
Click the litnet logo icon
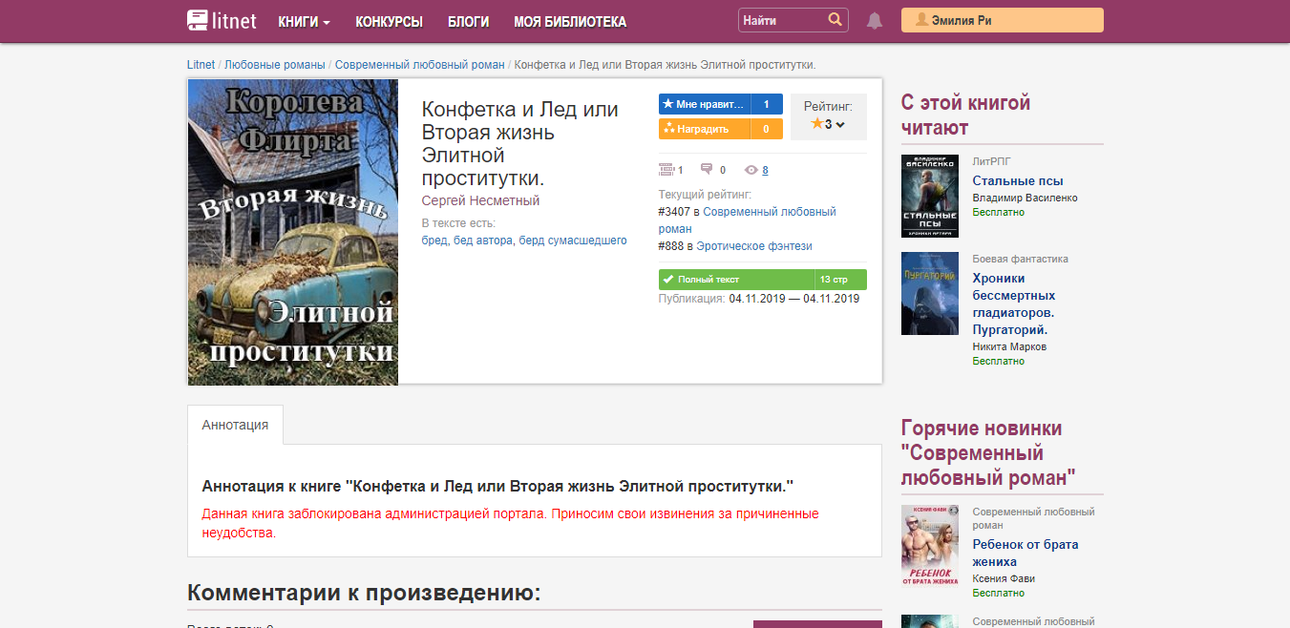click(198, 20)
